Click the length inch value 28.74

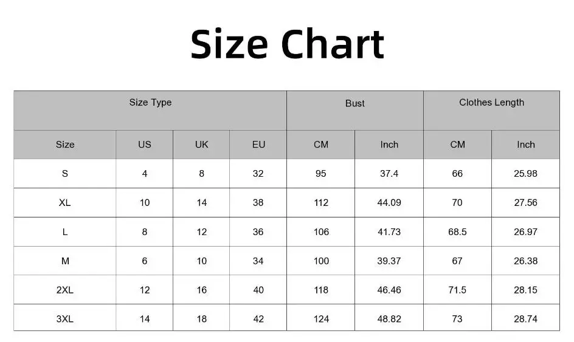526,319
